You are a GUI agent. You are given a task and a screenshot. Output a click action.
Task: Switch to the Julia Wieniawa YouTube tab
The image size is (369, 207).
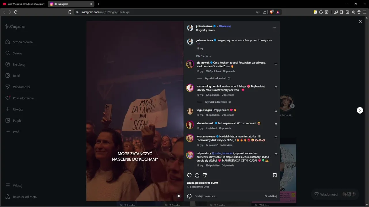tap(24, 4)
